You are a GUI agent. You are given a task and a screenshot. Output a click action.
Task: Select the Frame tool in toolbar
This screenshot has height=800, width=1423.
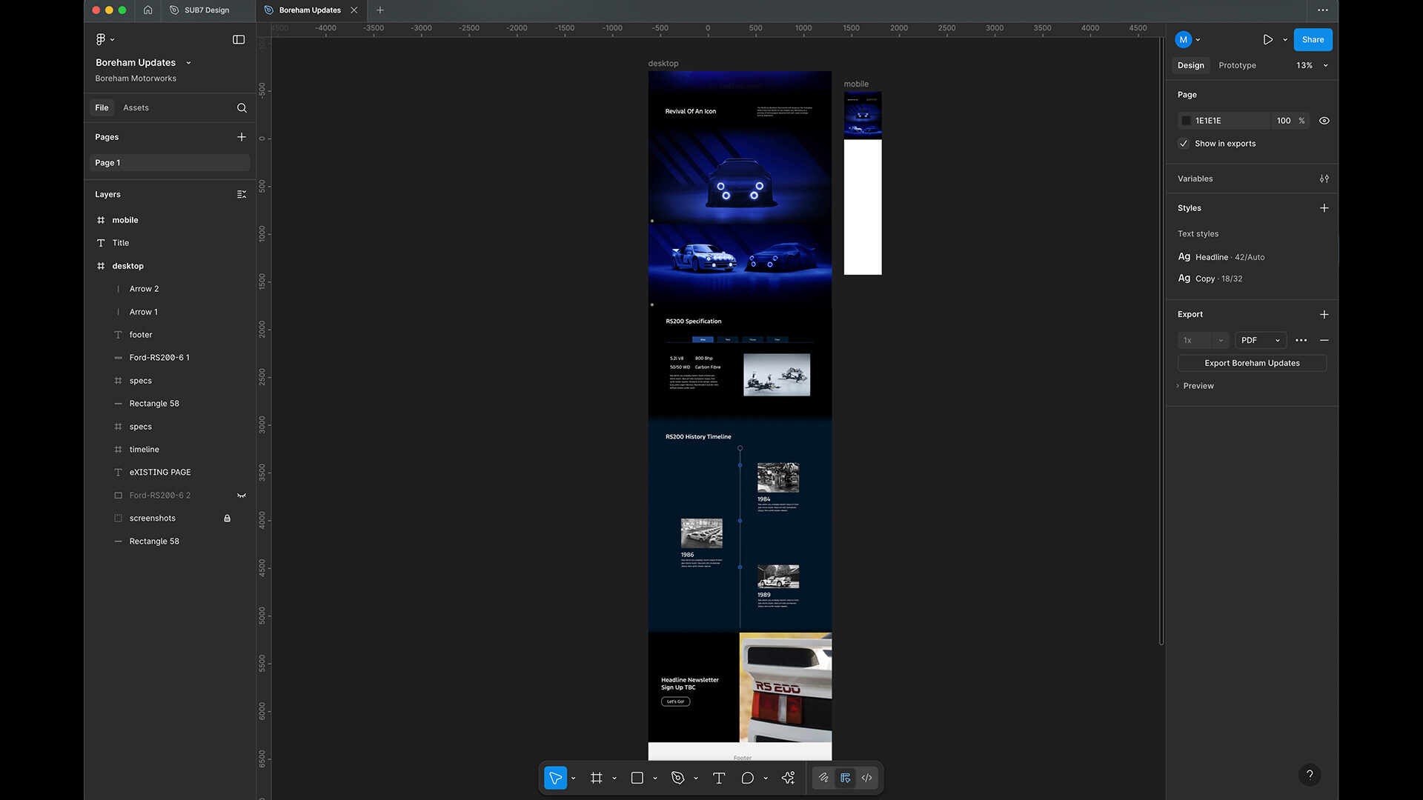tap(596, 778)
